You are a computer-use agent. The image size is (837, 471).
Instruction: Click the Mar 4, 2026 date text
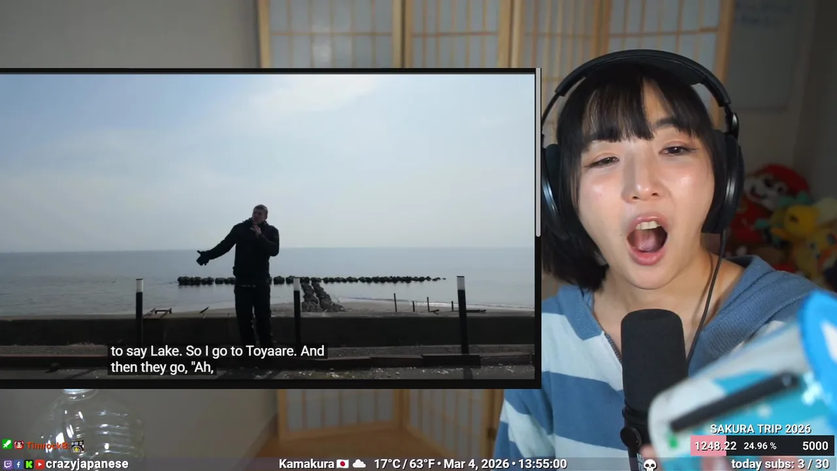coord(477,464)
